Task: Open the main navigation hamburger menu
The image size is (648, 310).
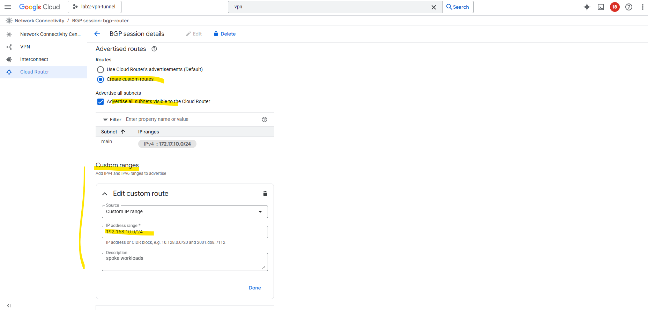Action: coord(8,7)
